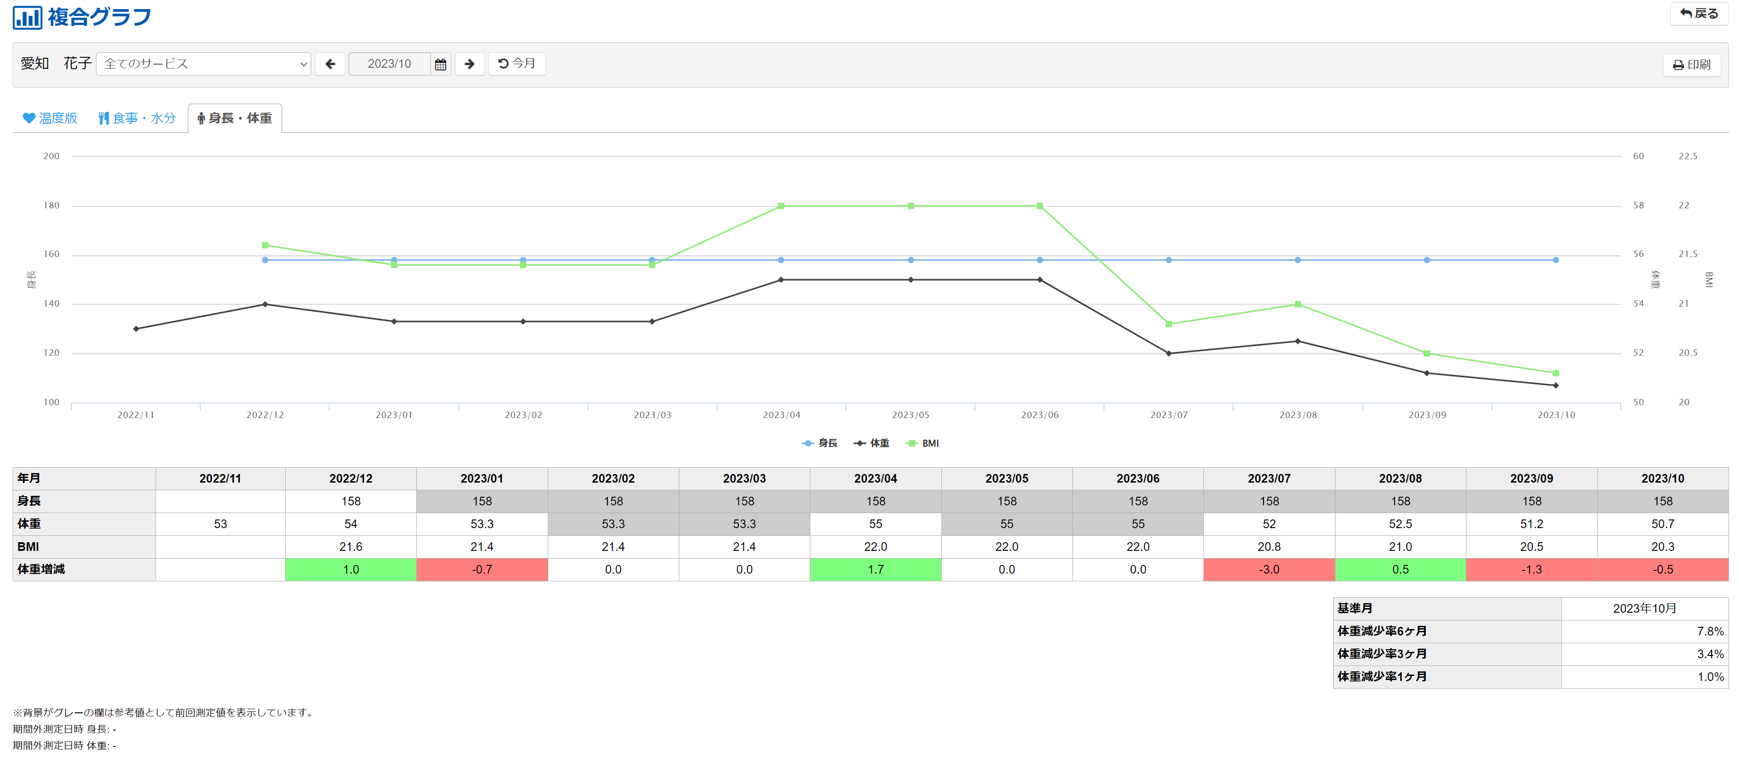Screen dimensions: 1739x761
Task: Click the red -3.0 体重増減 cell
Action: 1269,569
